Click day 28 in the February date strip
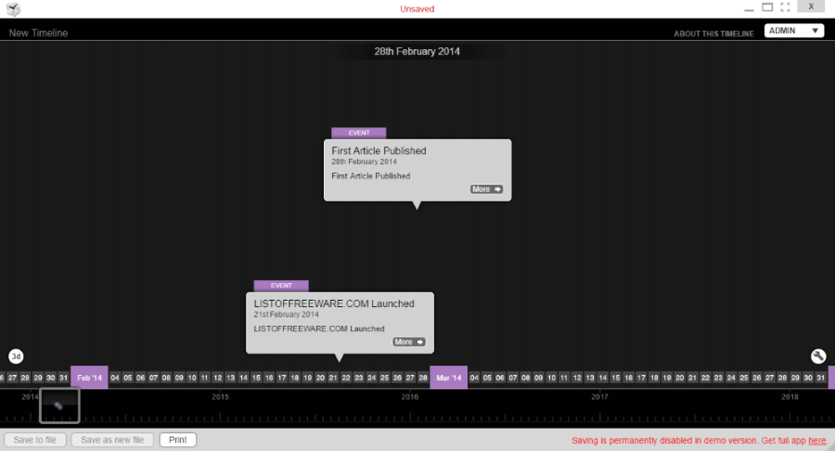Viewport: 835px width, 451px height. click(423, 378)
